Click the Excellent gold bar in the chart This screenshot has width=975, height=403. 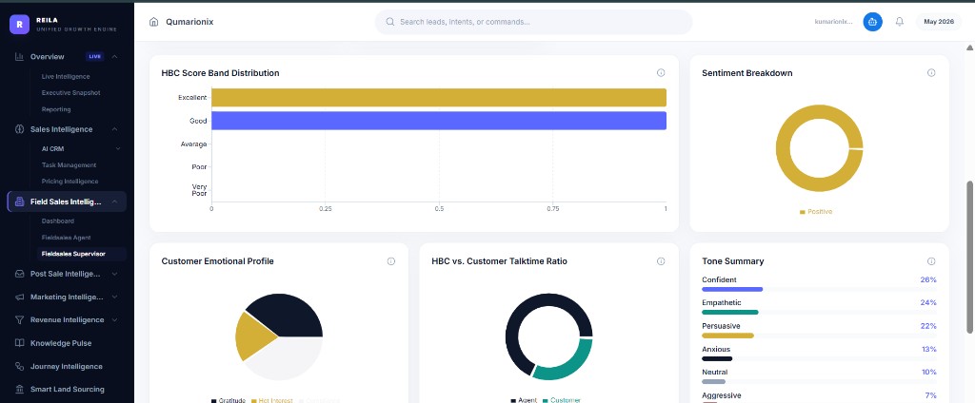tap(439, 98)
